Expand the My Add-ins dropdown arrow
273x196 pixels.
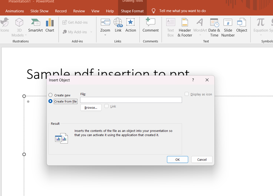coord(91,32)
